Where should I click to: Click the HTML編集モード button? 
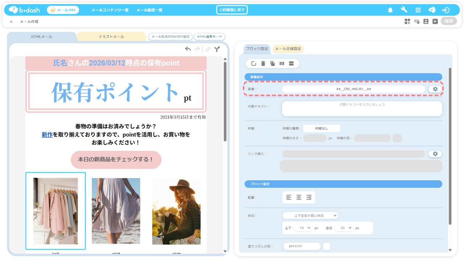[210, 37]
